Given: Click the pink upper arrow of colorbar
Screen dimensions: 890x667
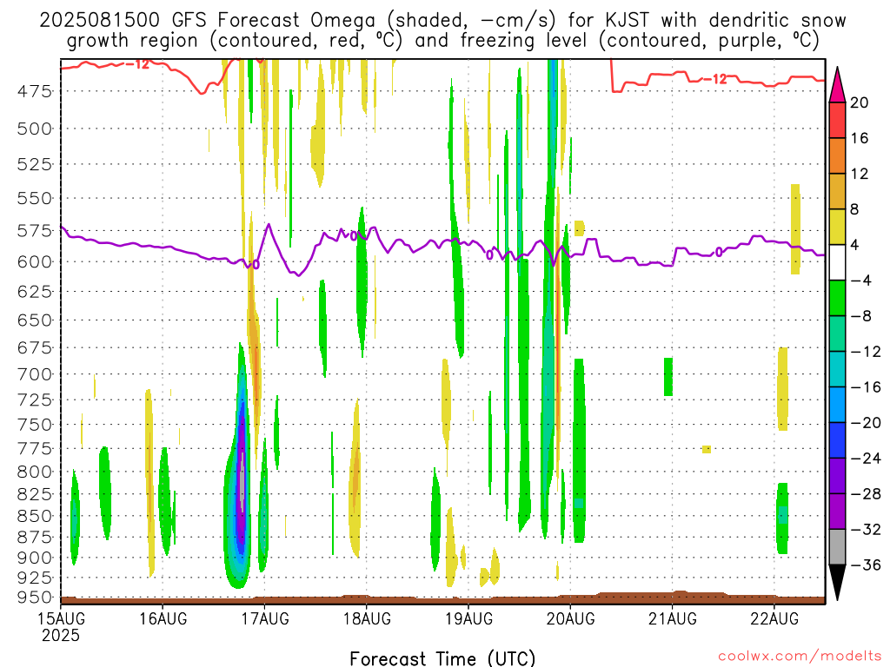Looking at the screenshot, I should coord(837,84).
